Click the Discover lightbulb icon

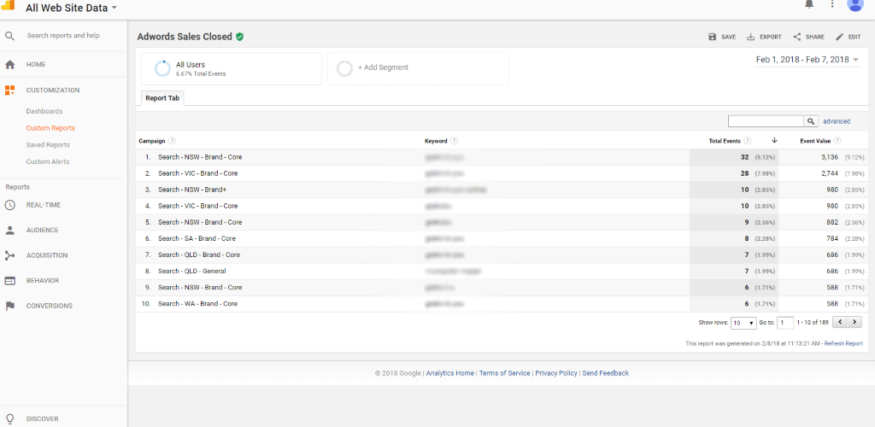click(9, 418)
